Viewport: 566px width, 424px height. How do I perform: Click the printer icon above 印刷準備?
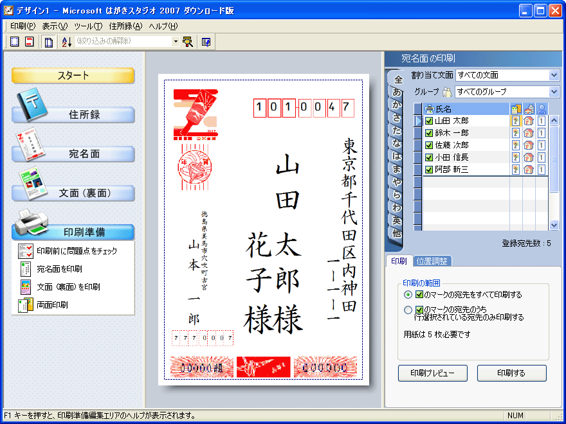[31, 222]
